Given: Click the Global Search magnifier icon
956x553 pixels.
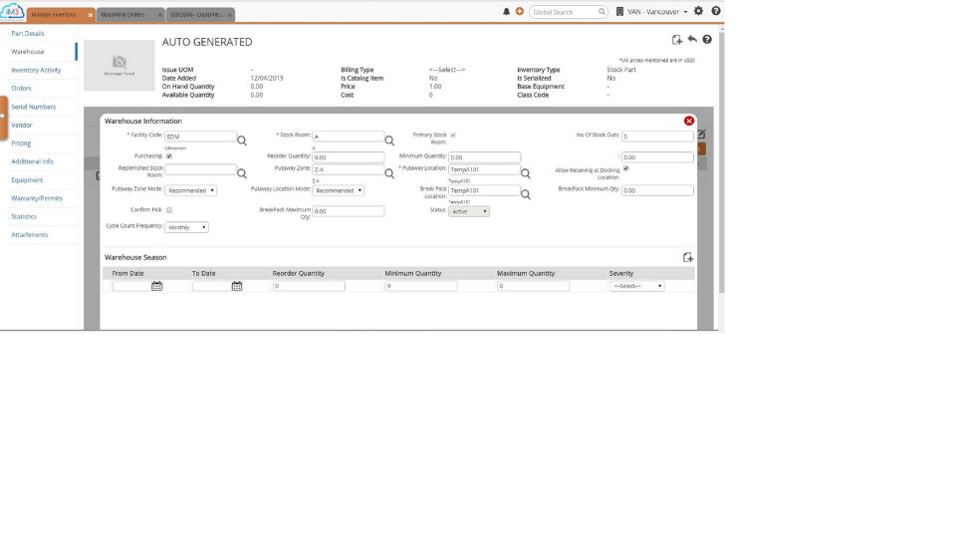Looking at the screenshot, I should (x=601, y=12).
